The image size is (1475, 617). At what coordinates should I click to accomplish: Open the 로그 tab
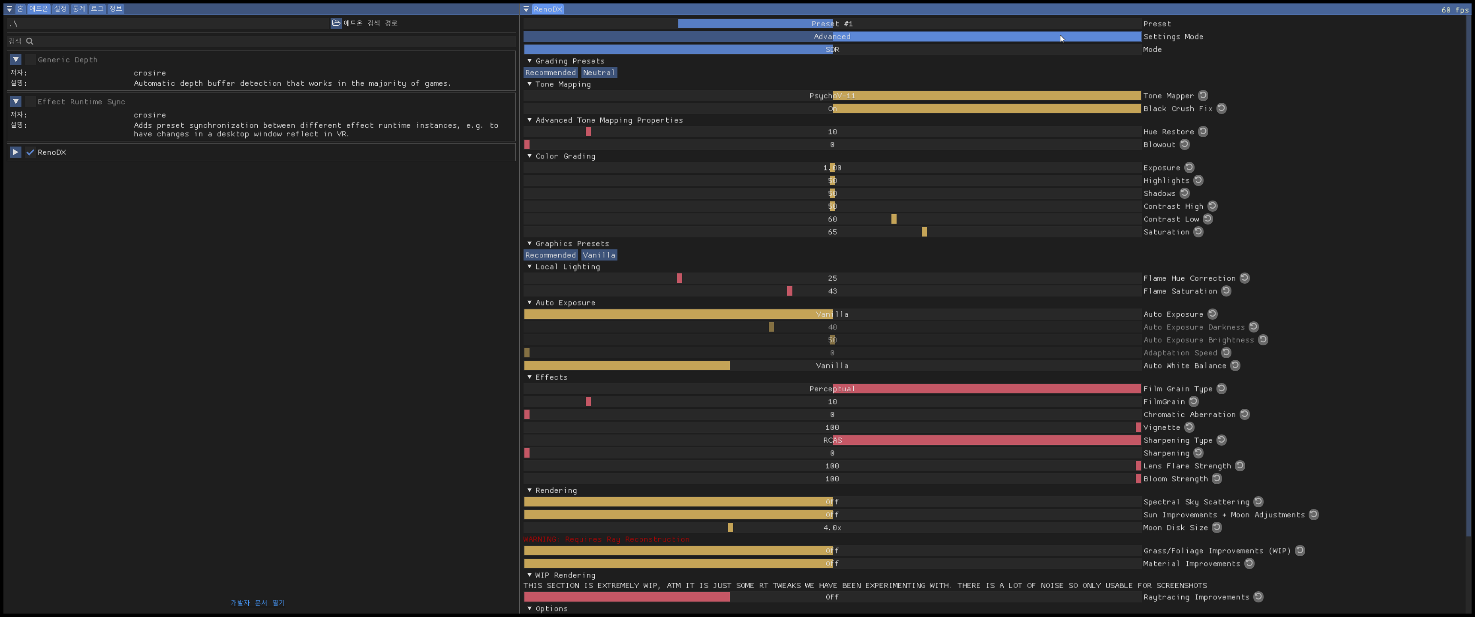click(x=97, y=9)
